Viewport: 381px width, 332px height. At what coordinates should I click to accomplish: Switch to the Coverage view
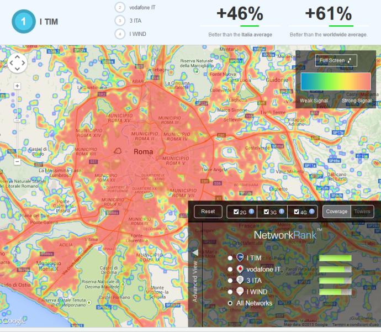pyautogui.click(x=336, y=212)
